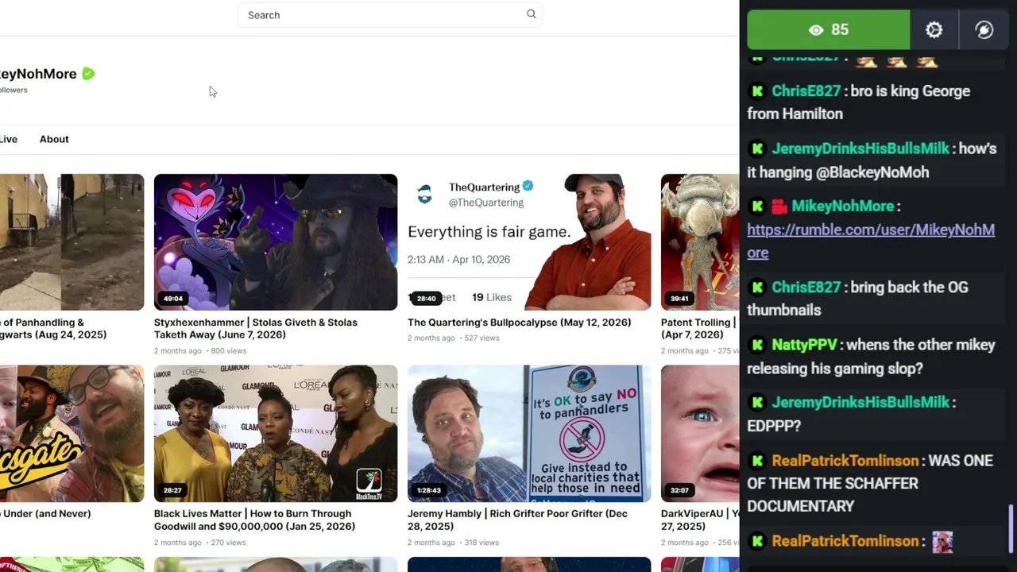Open the Jeremy Hambly video thumbnail

(529, 434)
